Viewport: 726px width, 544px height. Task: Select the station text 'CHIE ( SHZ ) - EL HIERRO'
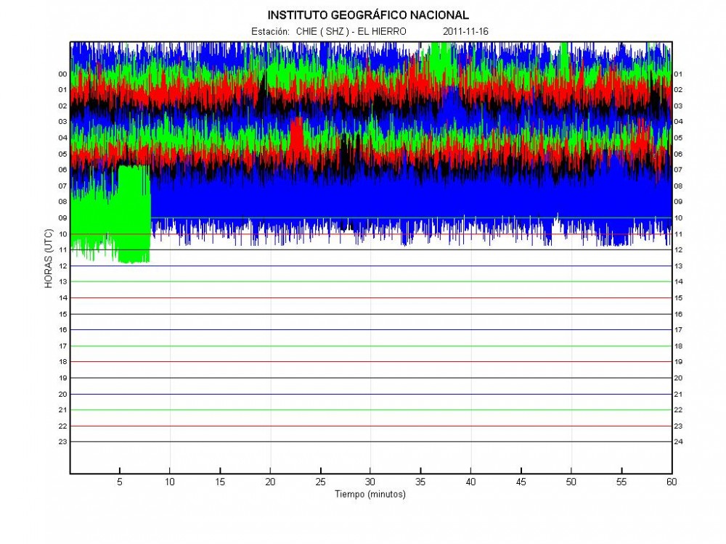pos(351,32)
